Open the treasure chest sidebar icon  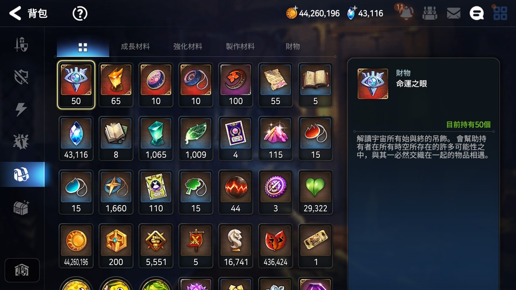[x=21, y=207]
